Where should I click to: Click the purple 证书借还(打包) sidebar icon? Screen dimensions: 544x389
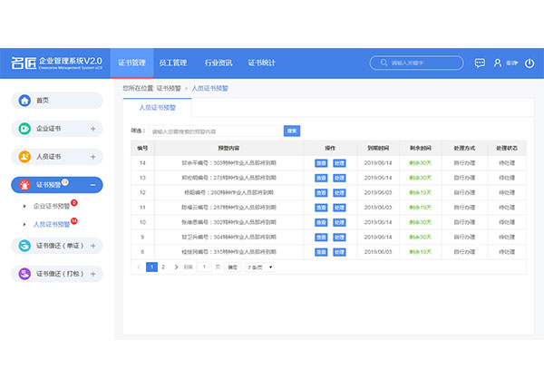click(x=24, y=273)
